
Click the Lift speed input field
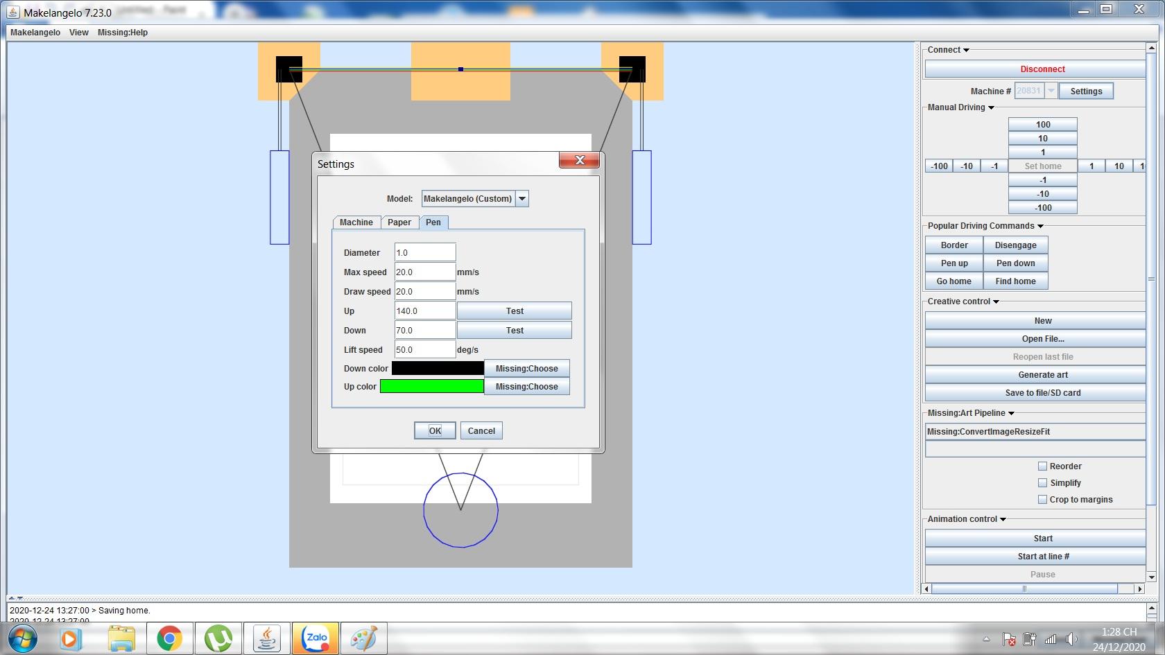[x=425, y=349]
